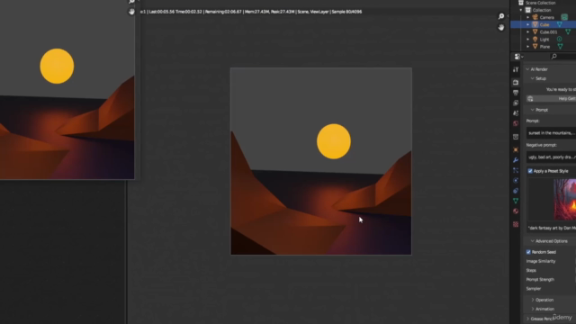
Task: Toggle the Apply a Preset Style checkbox
Action: point(530,171)
